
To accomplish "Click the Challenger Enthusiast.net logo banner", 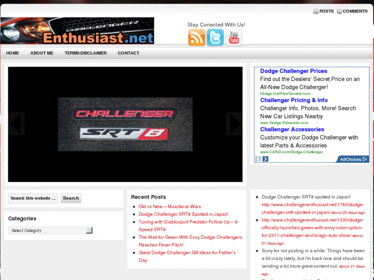I will coord(77,31).
